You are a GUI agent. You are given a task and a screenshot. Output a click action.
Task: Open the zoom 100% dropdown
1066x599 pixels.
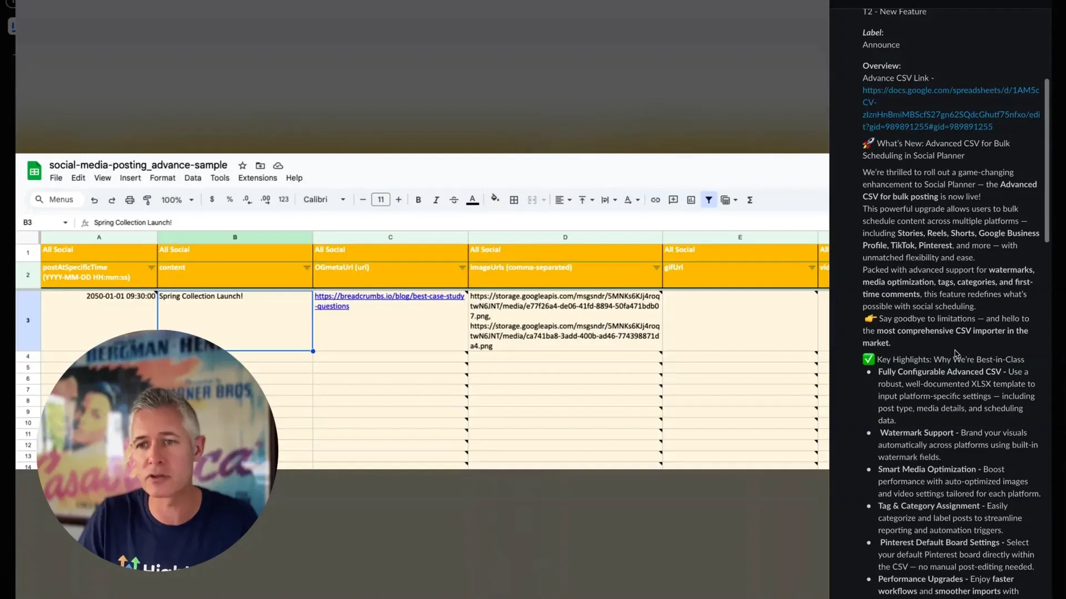[x=178, y=200]
